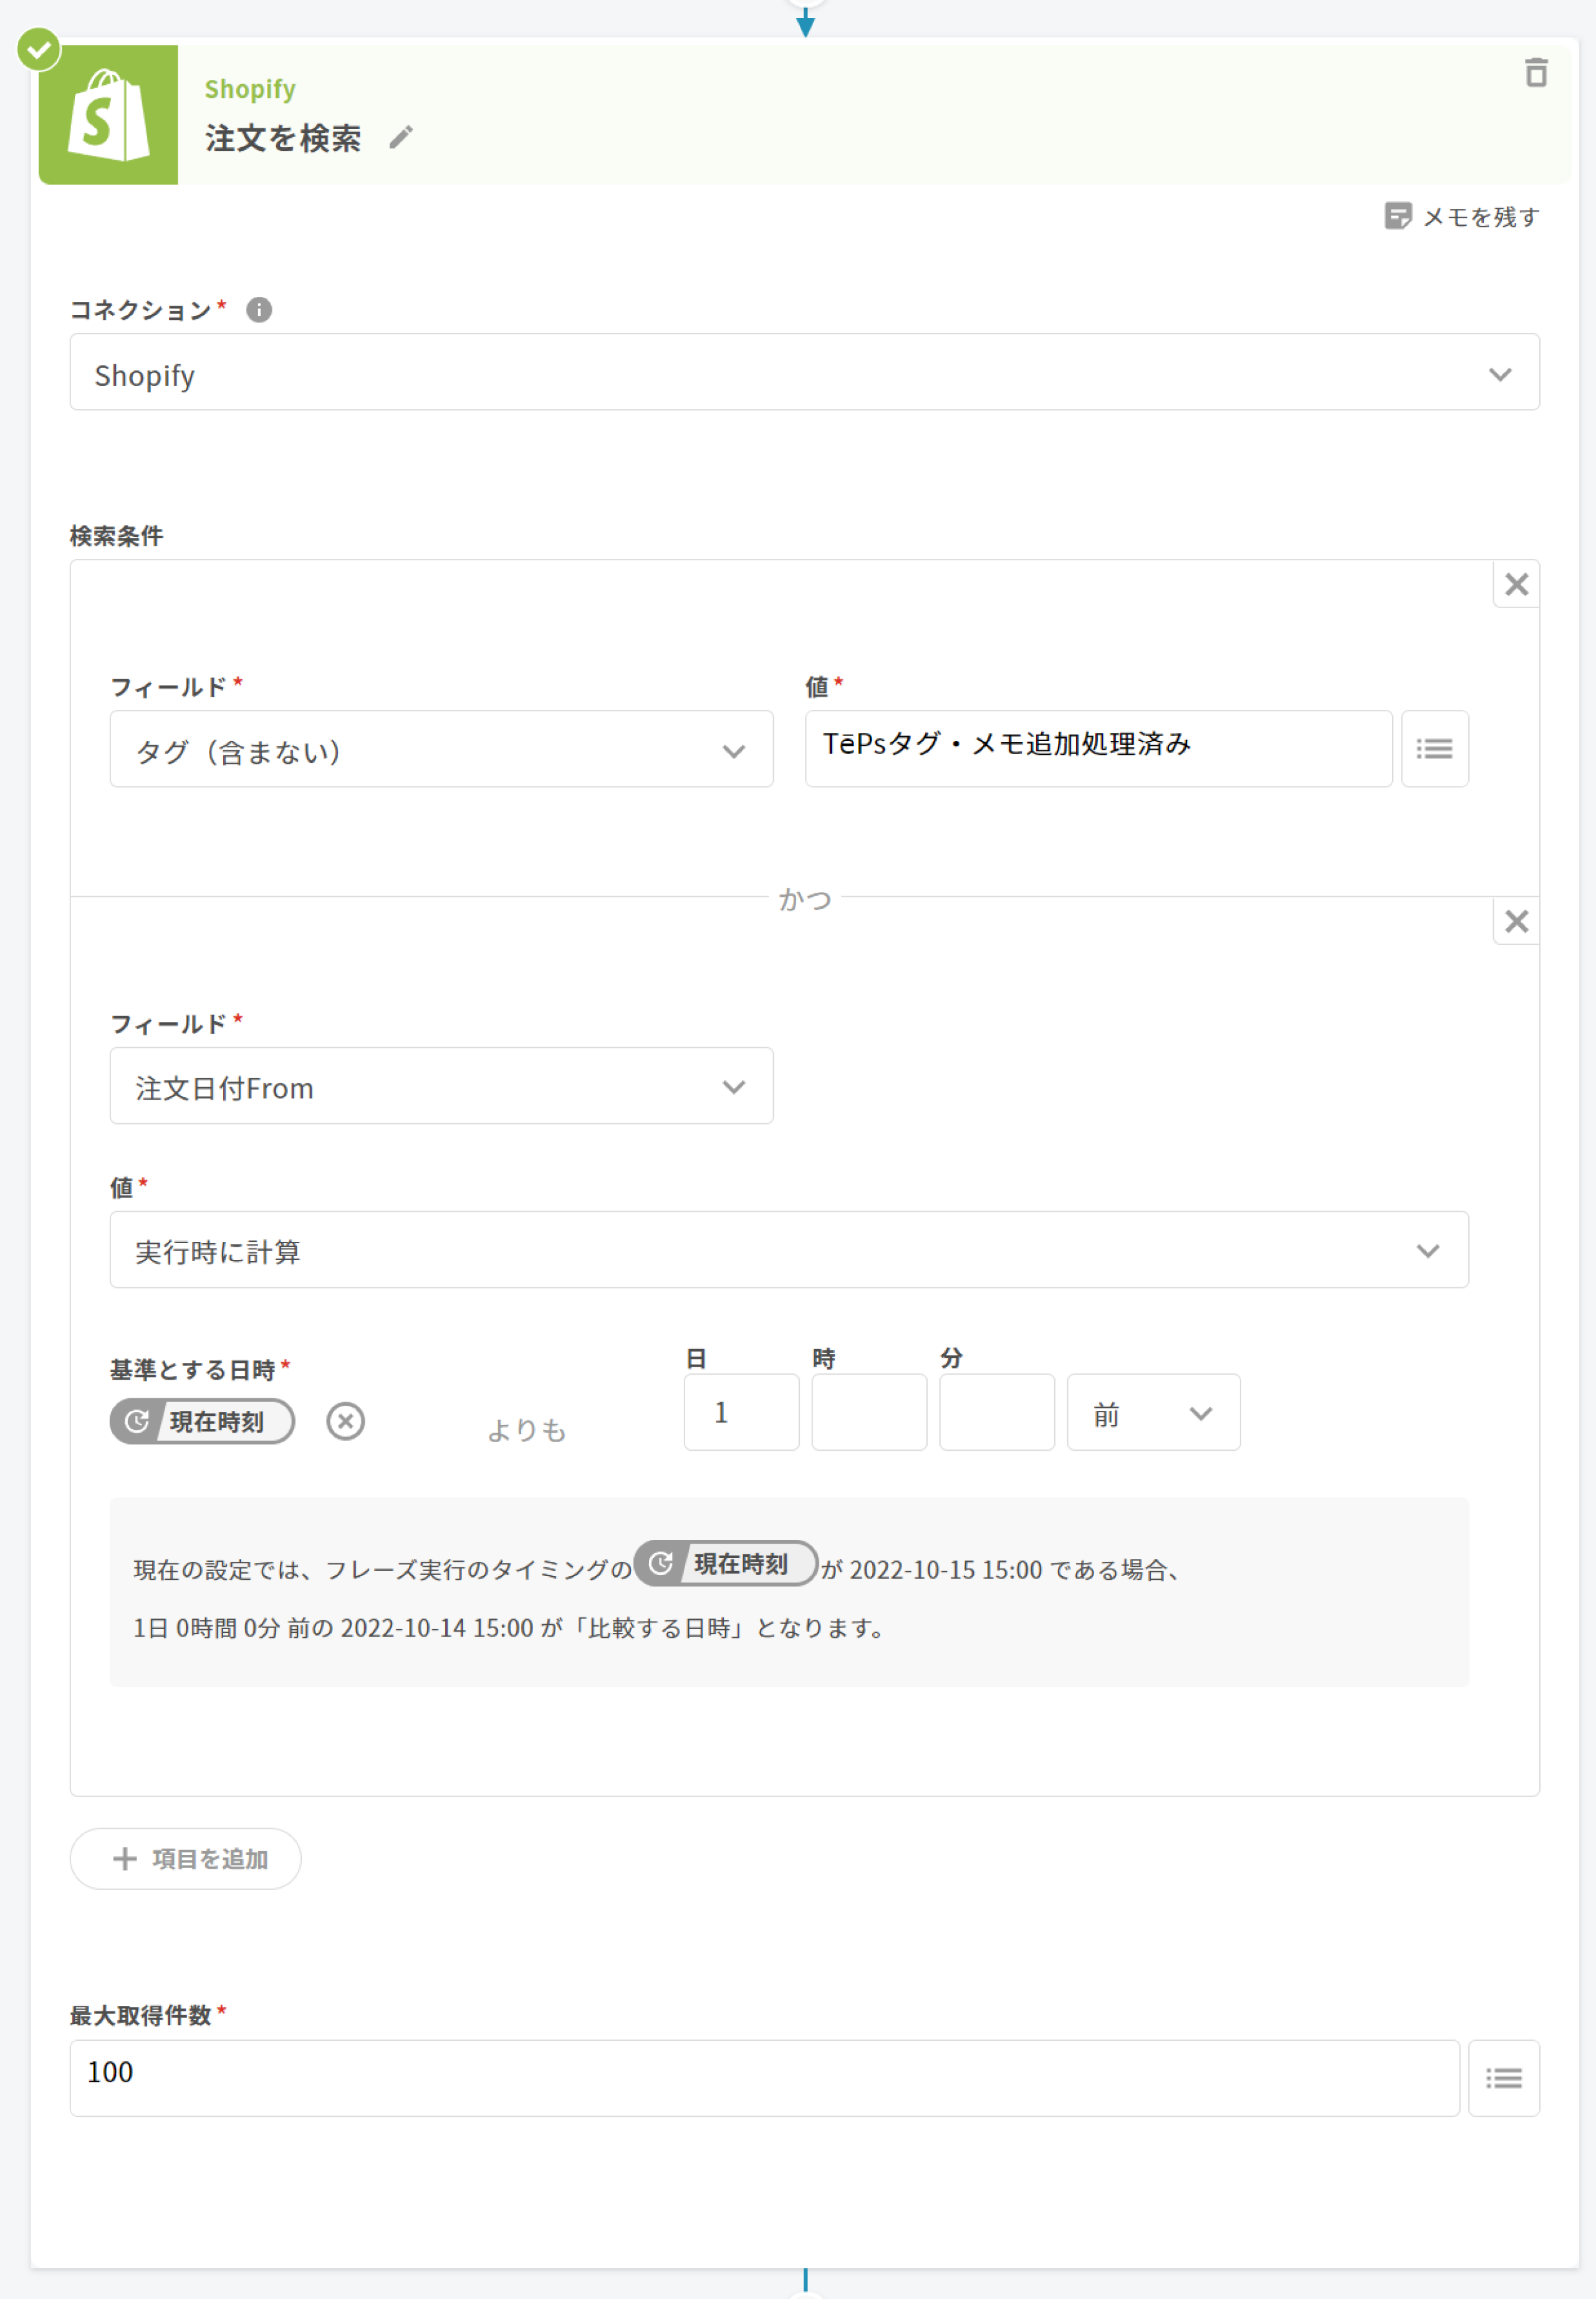Click the 現在時刻 pill under 基準とする日時

[x=203, y=1421]
